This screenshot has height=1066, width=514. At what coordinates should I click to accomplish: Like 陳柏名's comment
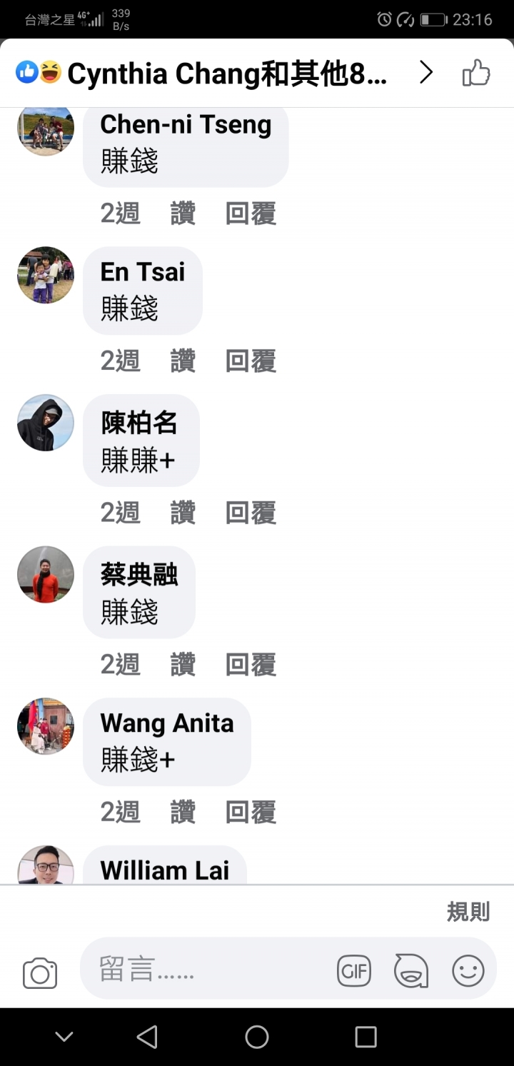pyautogui.click(x=183, y=513)
